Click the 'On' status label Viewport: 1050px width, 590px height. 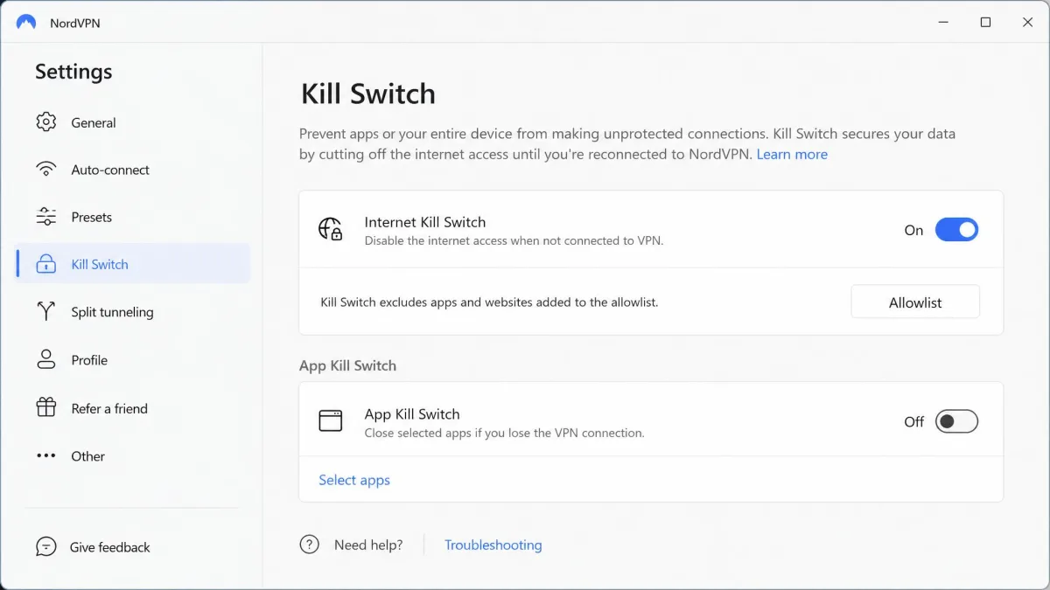click(x=913, y=230)
